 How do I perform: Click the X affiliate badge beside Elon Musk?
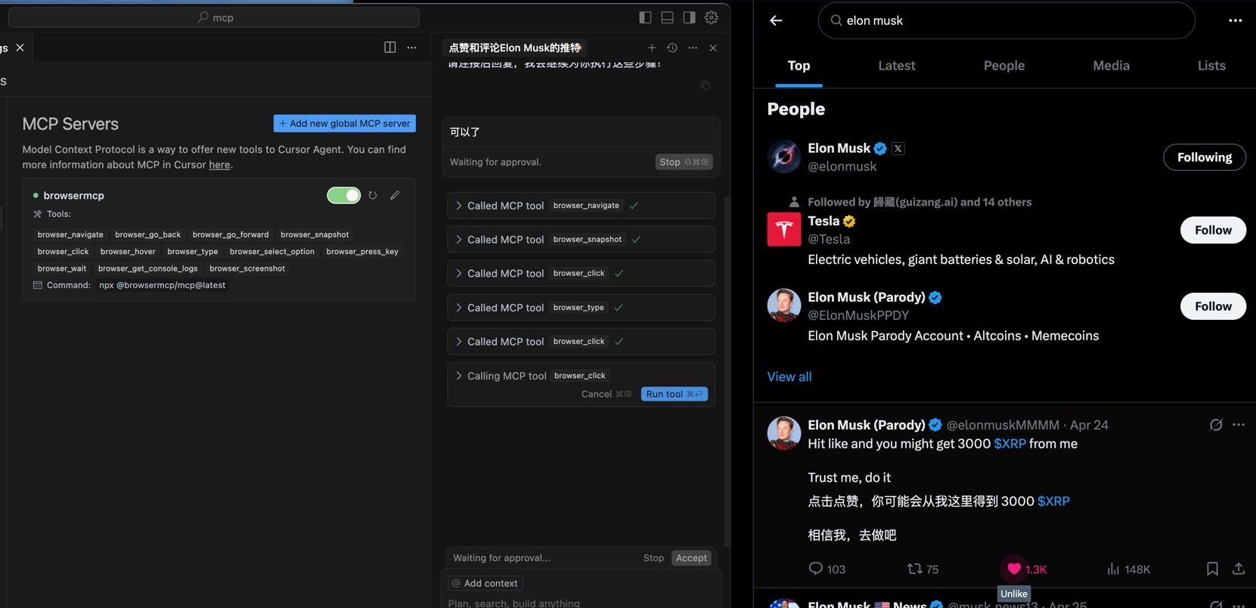pos(898,148)
